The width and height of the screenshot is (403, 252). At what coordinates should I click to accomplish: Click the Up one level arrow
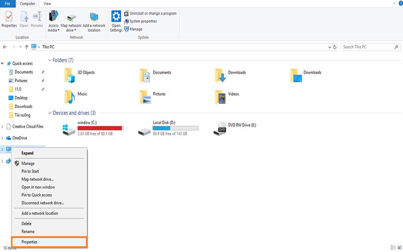tap(27, 47)
